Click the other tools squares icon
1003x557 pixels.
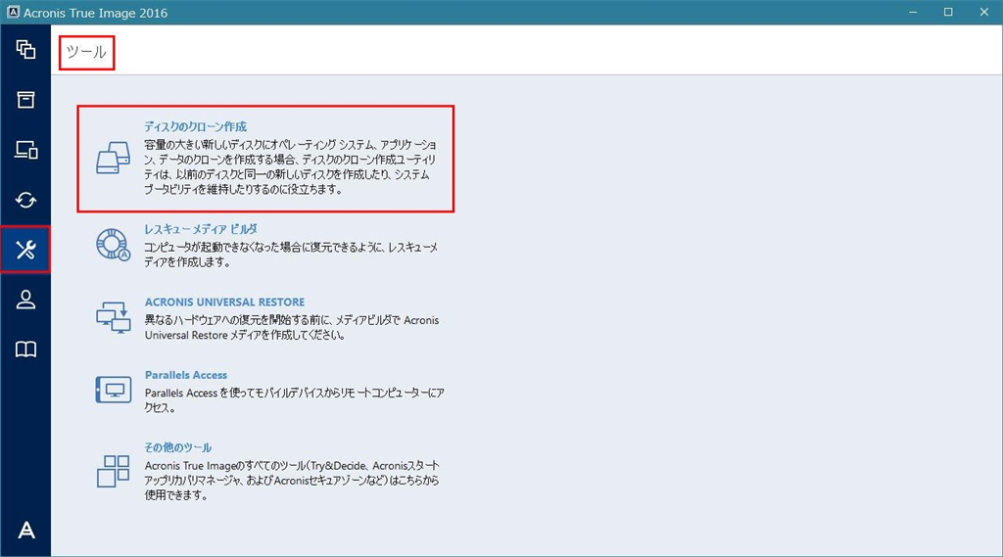tap(114, 471)
